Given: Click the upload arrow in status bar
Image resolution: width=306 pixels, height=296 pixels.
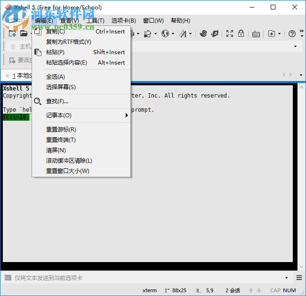Looking at the screenshot, I should point(251,290).
